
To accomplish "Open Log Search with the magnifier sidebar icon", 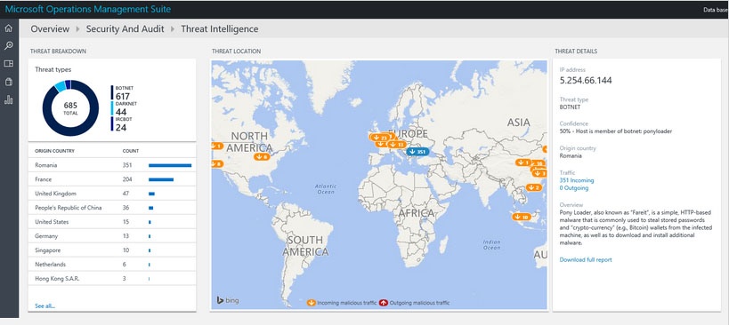I will pyautogui.click(x=8, y=45).
